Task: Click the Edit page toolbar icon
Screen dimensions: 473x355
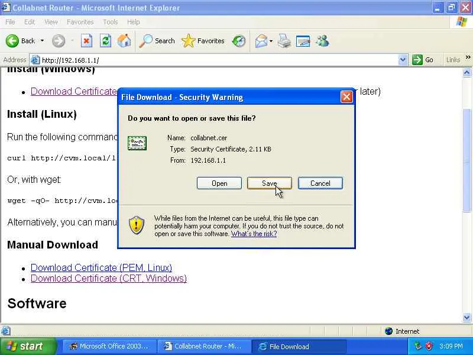Action: click(303, 41)
